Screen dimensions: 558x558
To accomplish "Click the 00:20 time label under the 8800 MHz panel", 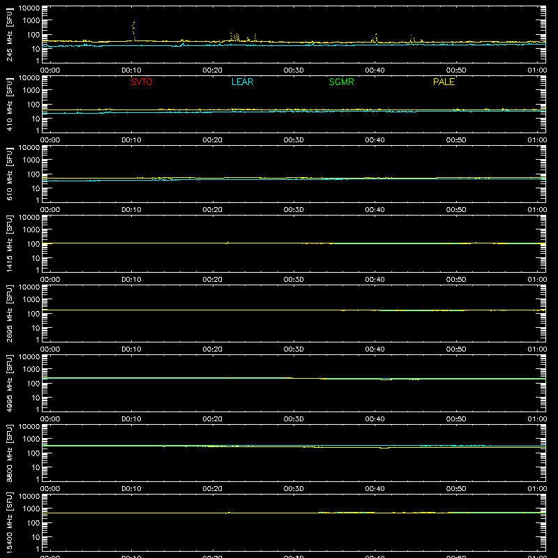I will pyautogui.click(x=213, y=489).
